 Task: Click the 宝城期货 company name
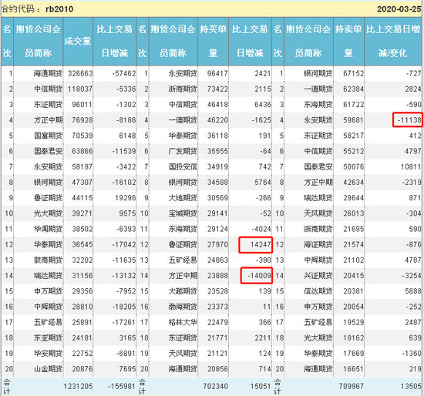coord(183,213)
